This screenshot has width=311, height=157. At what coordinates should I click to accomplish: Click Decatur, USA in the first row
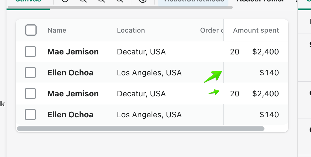click(141, 52)
